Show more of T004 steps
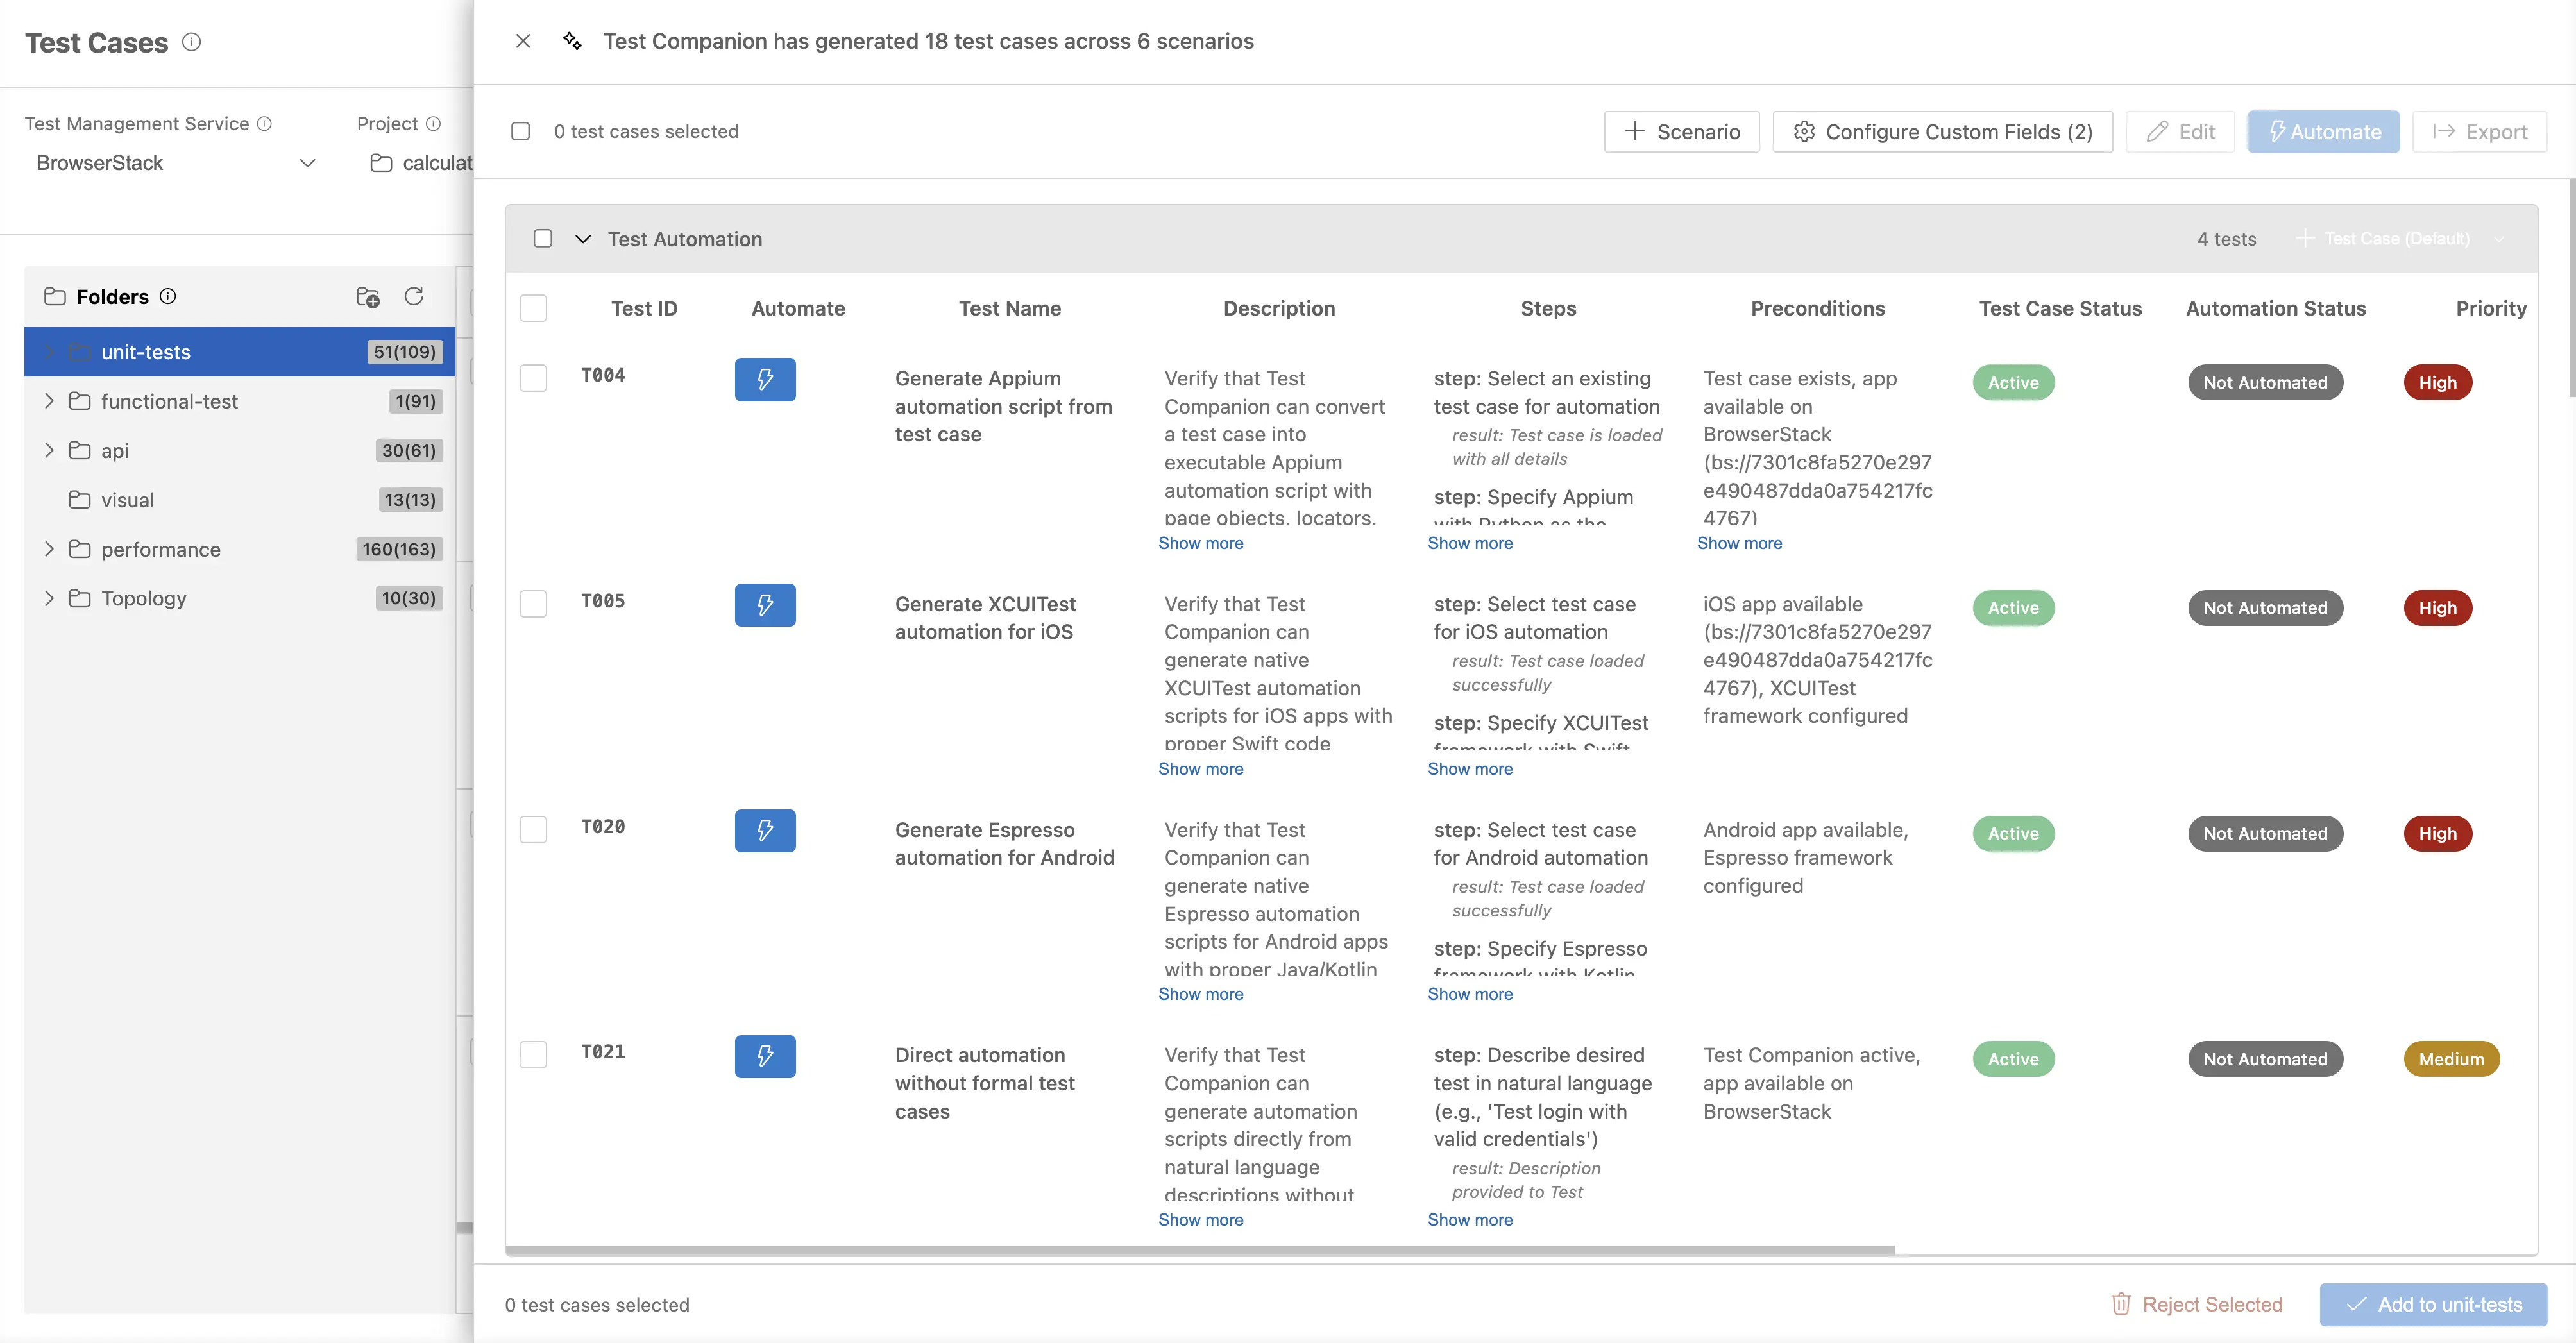 pyautogui.click(x=1470, y=544)
